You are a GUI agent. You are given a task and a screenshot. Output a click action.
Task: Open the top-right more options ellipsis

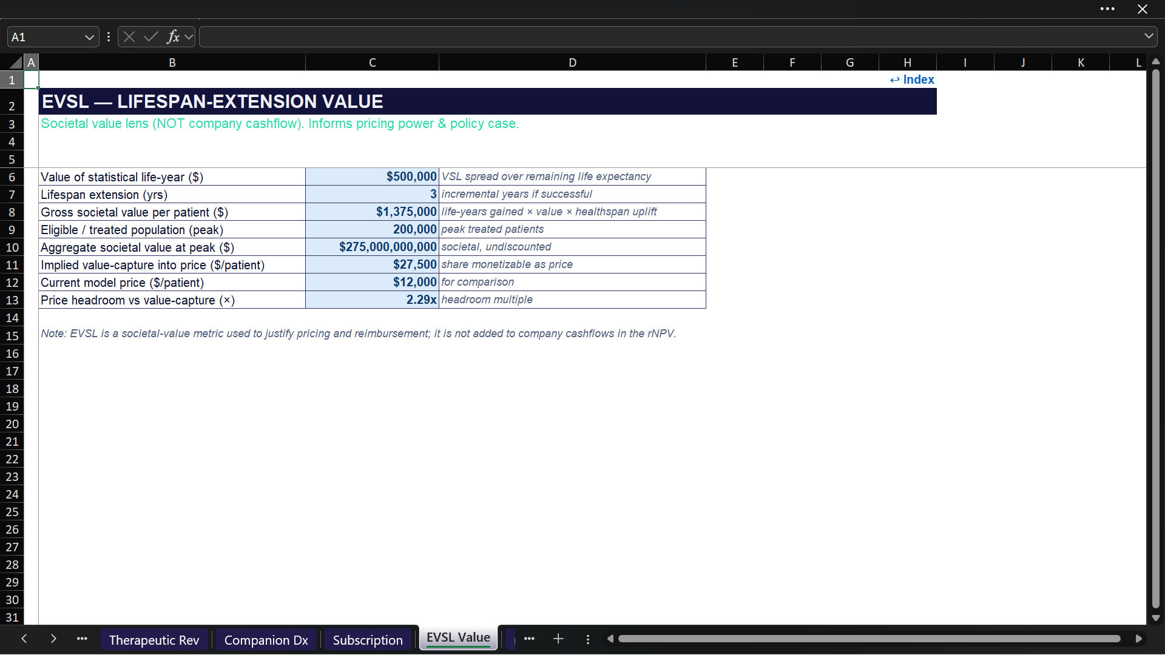1107,9
